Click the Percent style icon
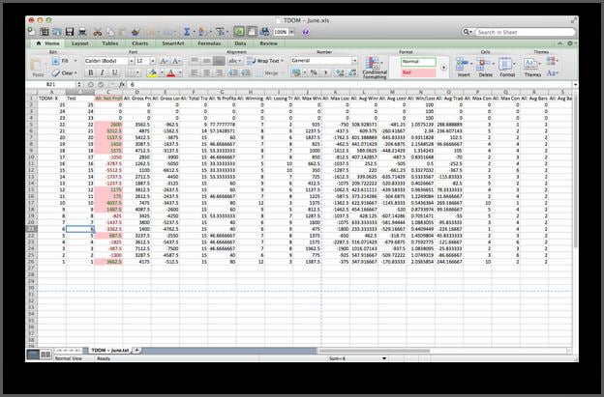The height and width of the screenshot is (397, 604). tap(314, 72)
